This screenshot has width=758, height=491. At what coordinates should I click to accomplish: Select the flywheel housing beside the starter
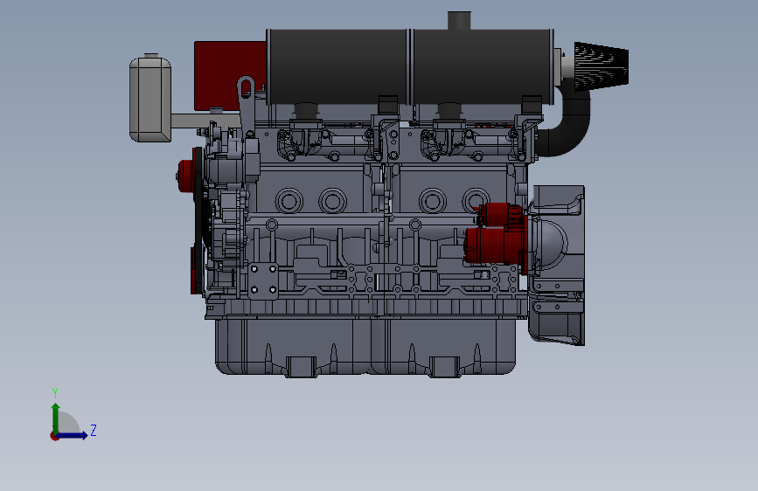pyautogui.click(x=559, y=265)
